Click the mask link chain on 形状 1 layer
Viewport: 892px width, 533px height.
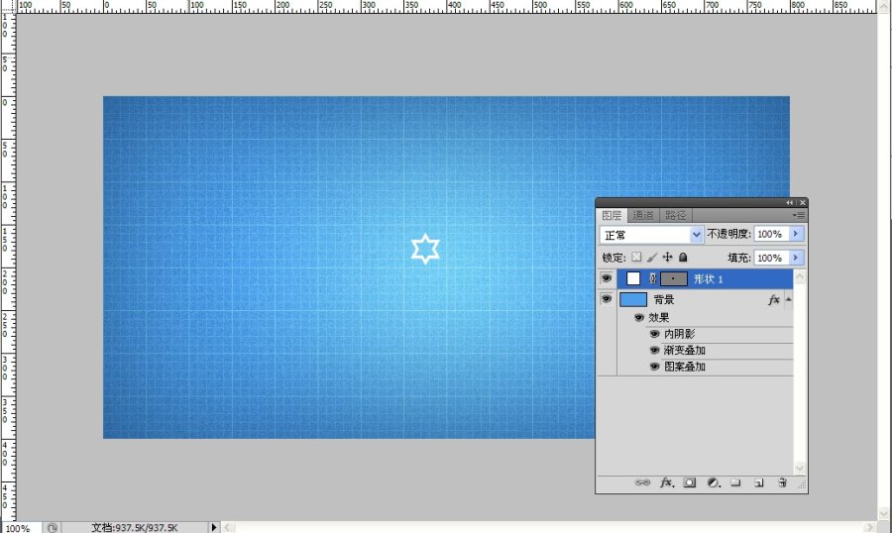click(x=652, y=278)
